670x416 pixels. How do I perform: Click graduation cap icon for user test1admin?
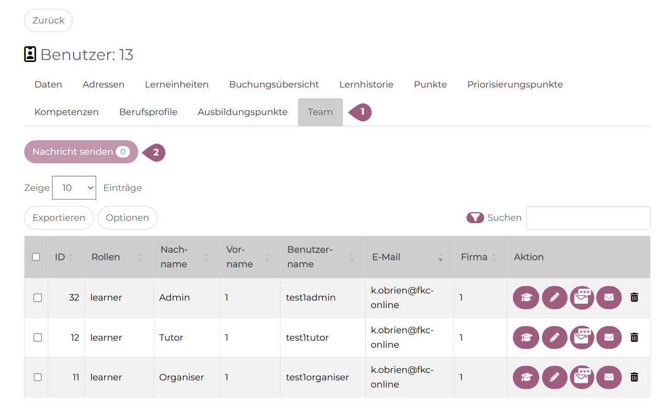(x=526, y=298)
